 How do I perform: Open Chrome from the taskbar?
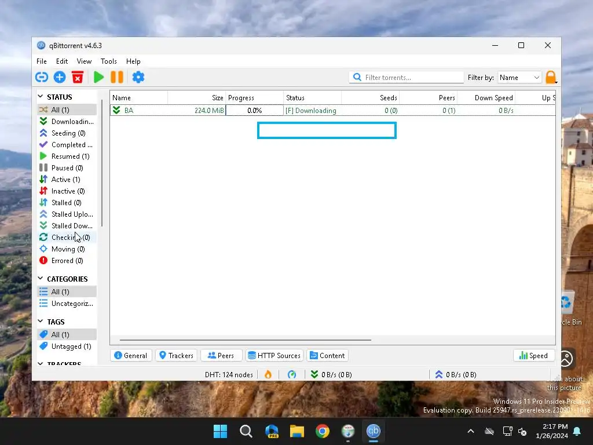click(322, 431)
